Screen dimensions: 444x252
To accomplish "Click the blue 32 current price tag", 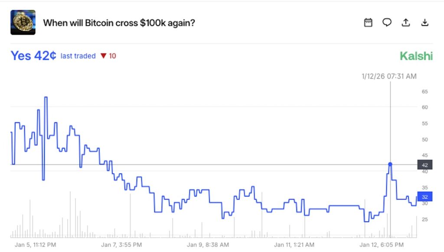I will click(424, 197).
